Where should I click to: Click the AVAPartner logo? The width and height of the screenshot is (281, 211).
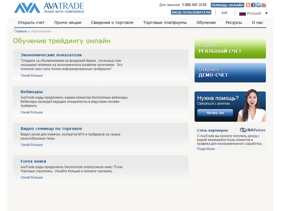[x=252, y=130]
